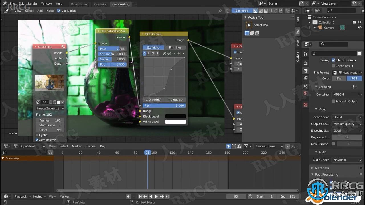
Task: Open the Tool properties tab icon
Action: [x=305, y=54]
